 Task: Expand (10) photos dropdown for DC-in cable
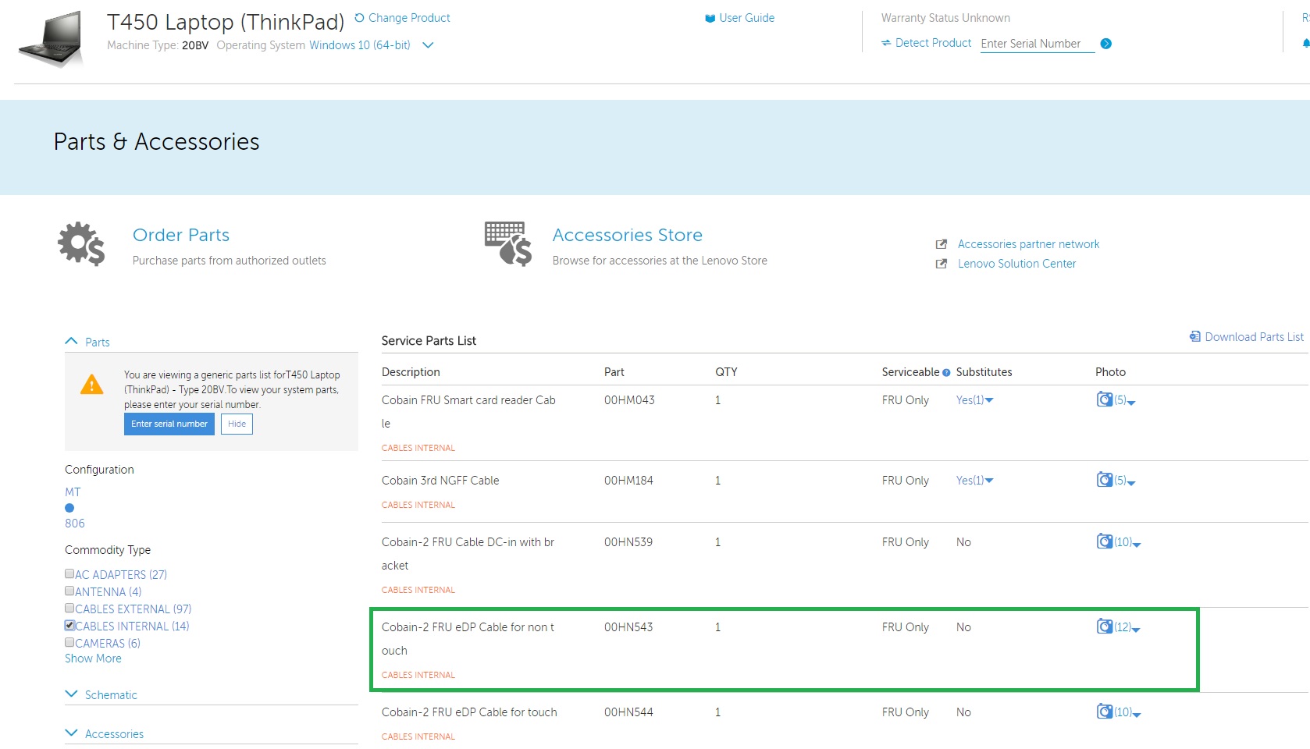(x=1127, y=542)
